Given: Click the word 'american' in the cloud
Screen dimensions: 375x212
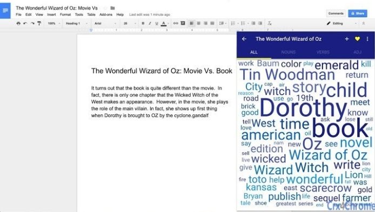Looking at the screenshot, I should click(x=271, y=135).
